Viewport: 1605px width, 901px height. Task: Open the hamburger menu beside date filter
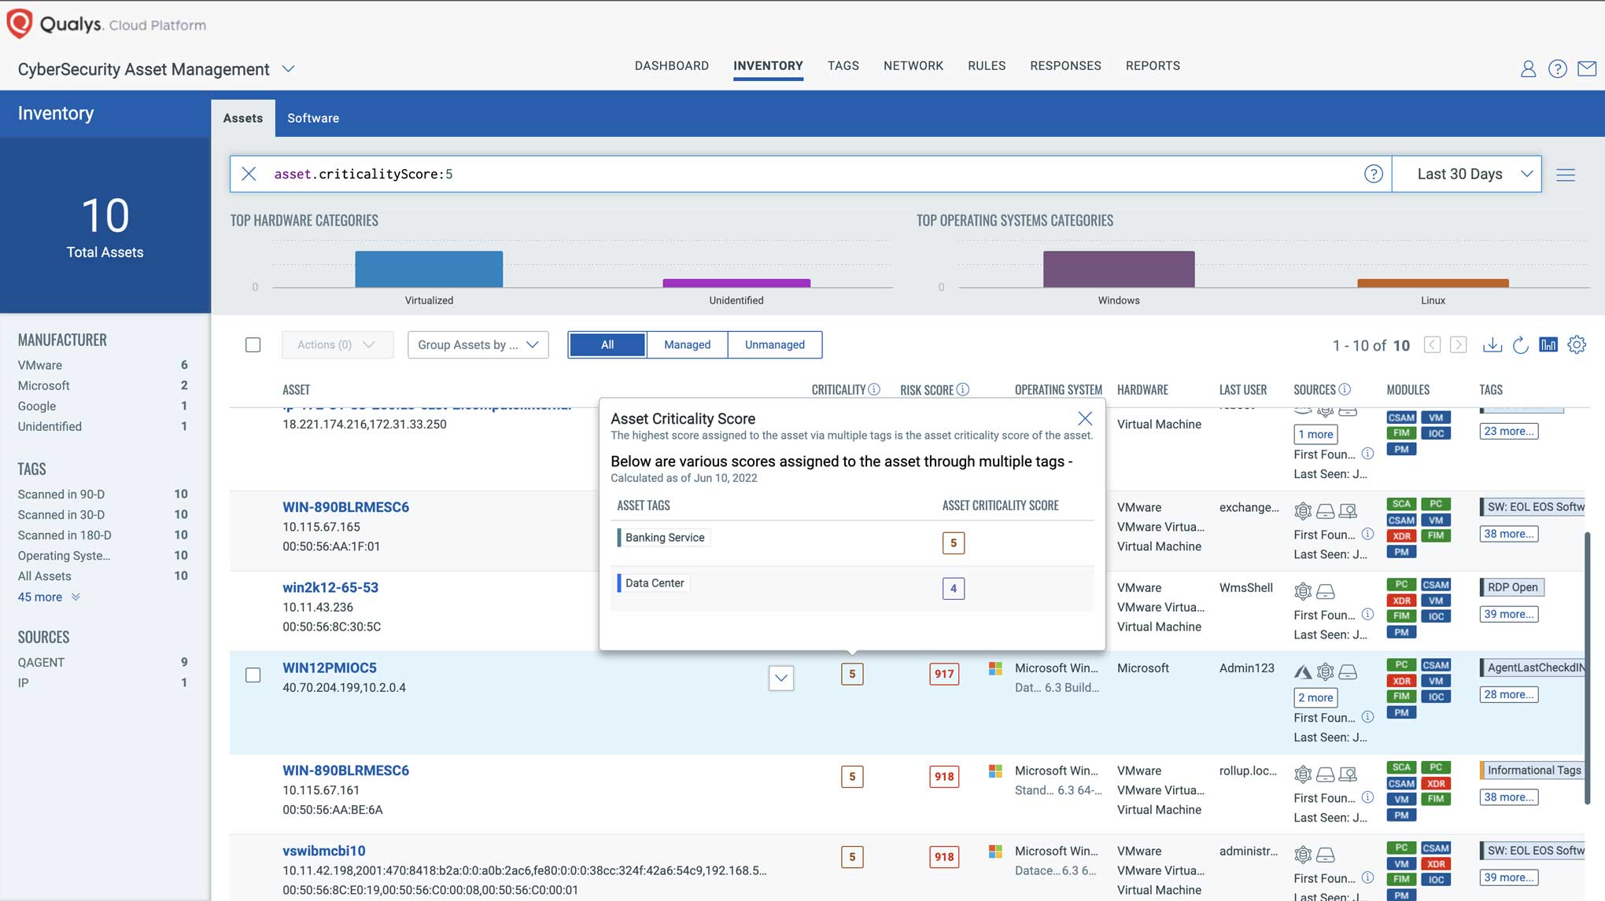click(x=1566, y=175)
